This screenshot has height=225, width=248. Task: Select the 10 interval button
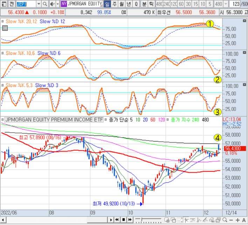pyautogui.click(x=203, y=4)
